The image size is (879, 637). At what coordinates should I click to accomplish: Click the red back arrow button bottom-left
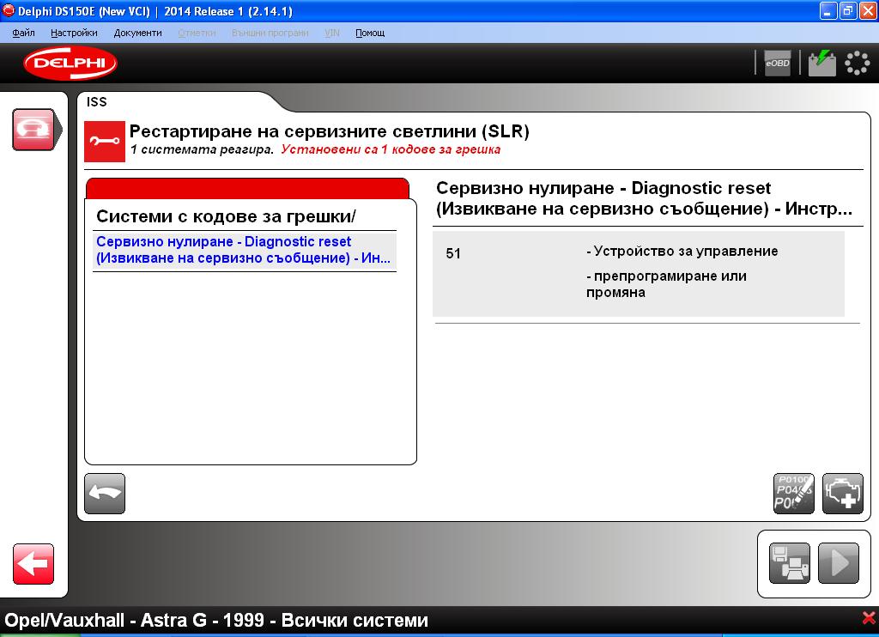(x=33, y=564)
